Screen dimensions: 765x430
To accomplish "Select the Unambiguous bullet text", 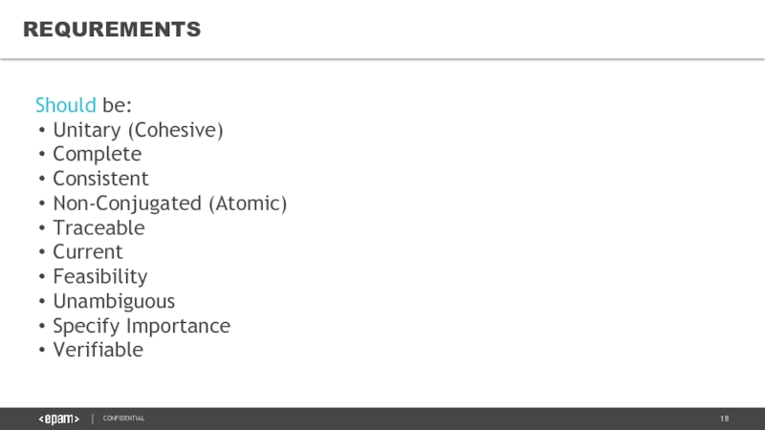I will click(114, 302).
